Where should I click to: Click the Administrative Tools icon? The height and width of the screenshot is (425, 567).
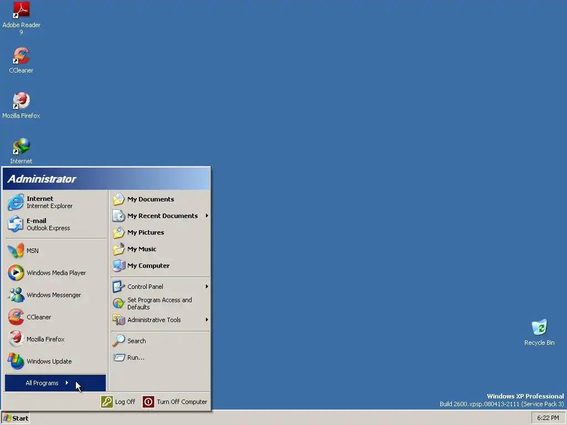tap(118, 320)
